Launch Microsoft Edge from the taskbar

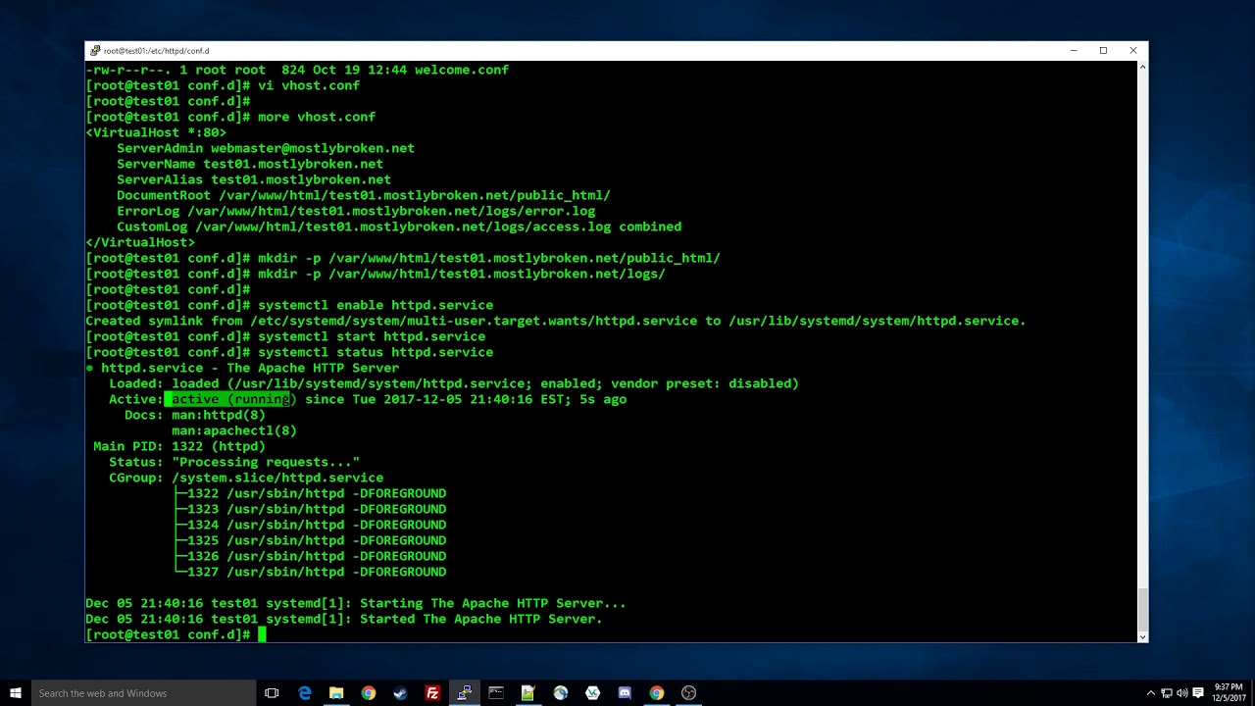[304, 693]
